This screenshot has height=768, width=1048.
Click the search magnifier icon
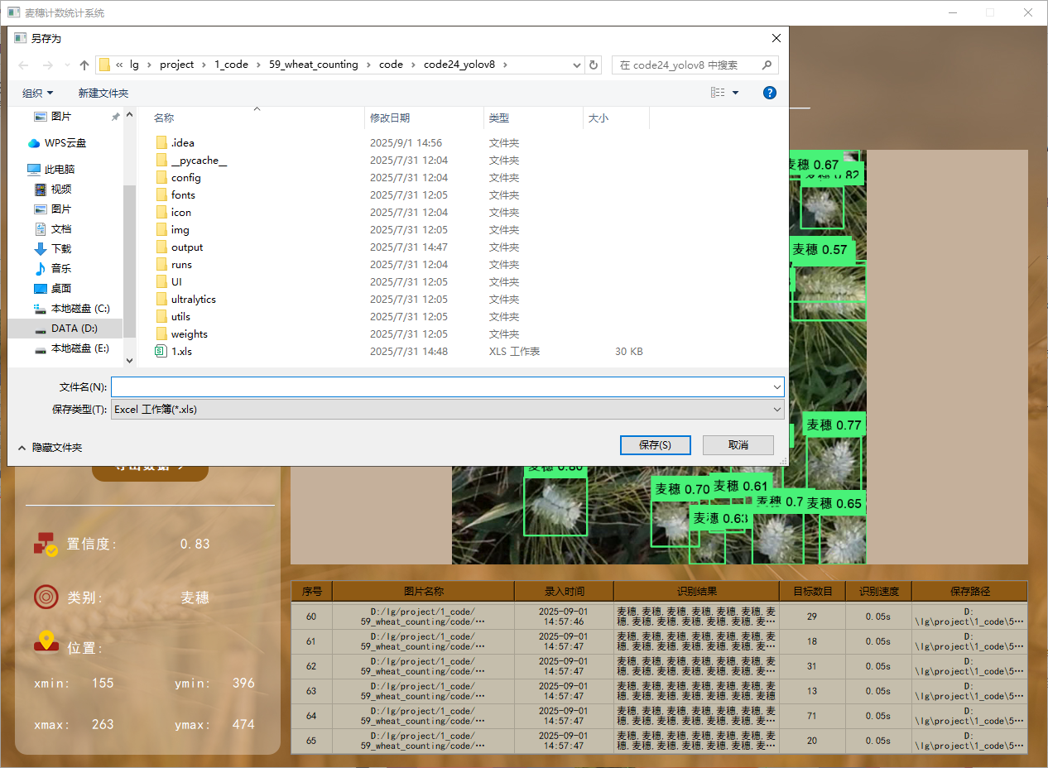pos(767,65)
